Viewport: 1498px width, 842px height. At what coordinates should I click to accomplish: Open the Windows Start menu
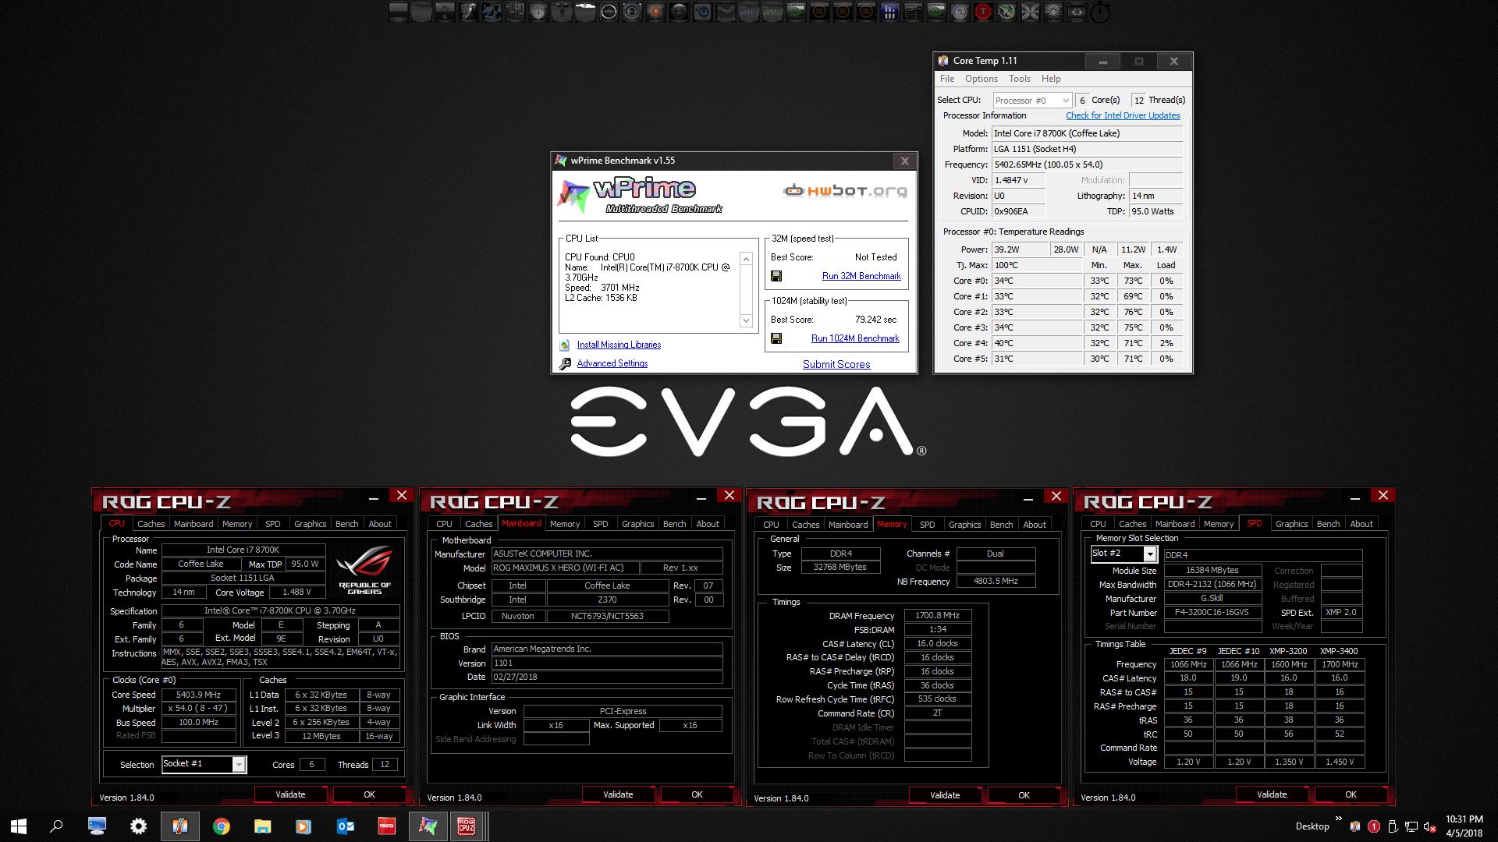click(x=19, y=826)
